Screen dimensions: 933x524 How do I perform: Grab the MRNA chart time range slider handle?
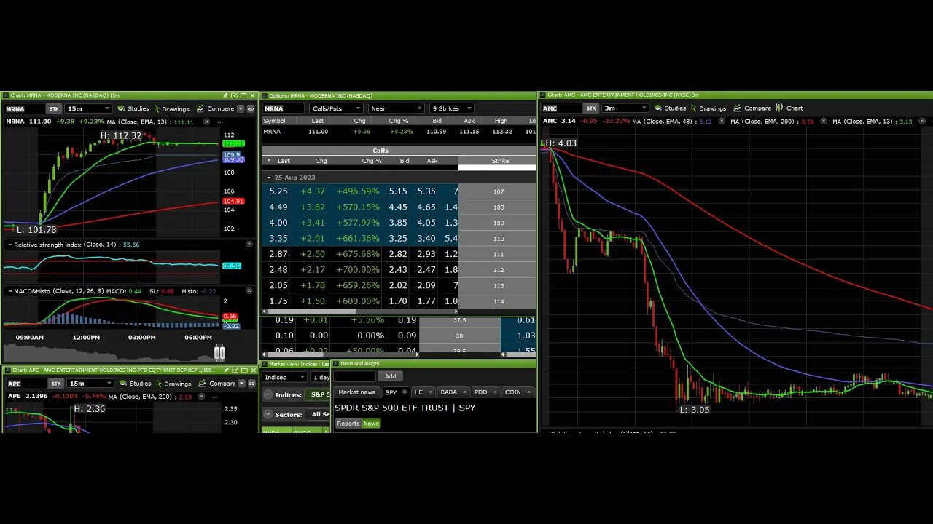point(219,353)
